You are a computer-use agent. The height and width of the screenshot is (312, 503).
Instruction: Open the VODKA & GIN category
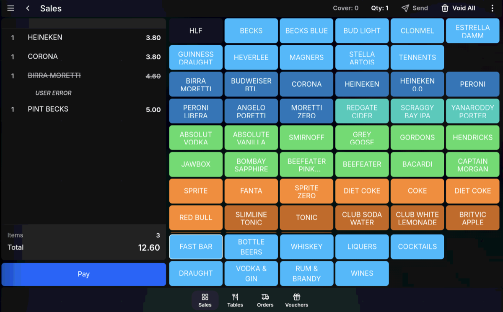coord(251,273)
